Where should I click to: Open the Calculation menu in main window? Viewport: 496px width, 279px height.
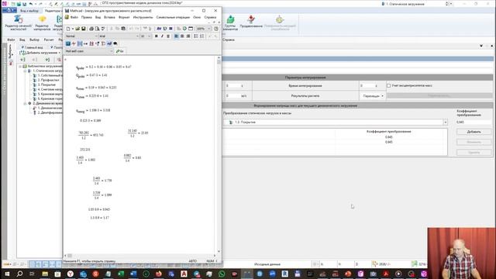click(x=49, y=40)
